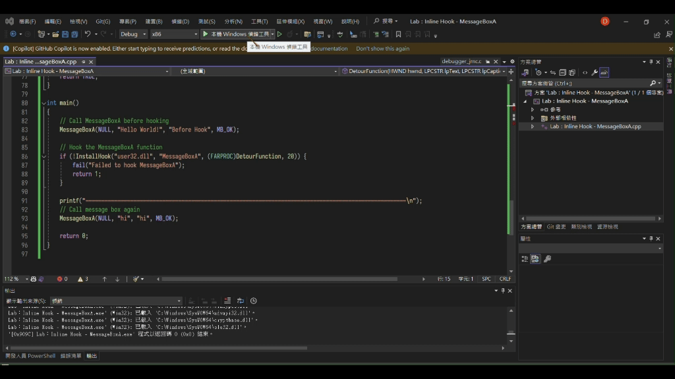Switch to 開發人員 PowerShell tab
The width and height of the screenshot is (675, 379).
pos(30,356)
